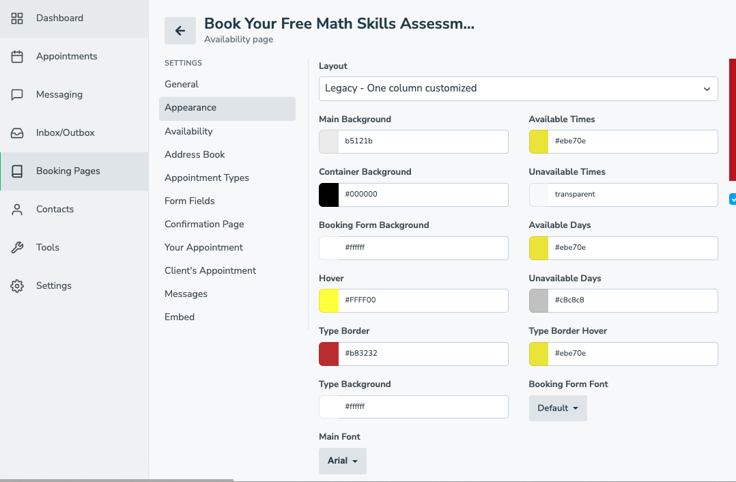Screen dimensions: 736x482
Task: Edit the Unavailable Times value field
Action: (x=633, y=195)
